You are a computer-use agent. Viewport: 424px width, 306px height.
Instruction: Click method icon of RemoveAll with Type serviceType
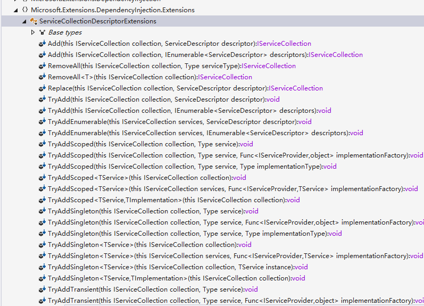point(42,66)
